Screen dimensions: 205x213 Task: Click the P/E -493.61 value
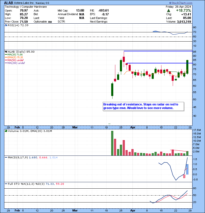pos(103,11)
